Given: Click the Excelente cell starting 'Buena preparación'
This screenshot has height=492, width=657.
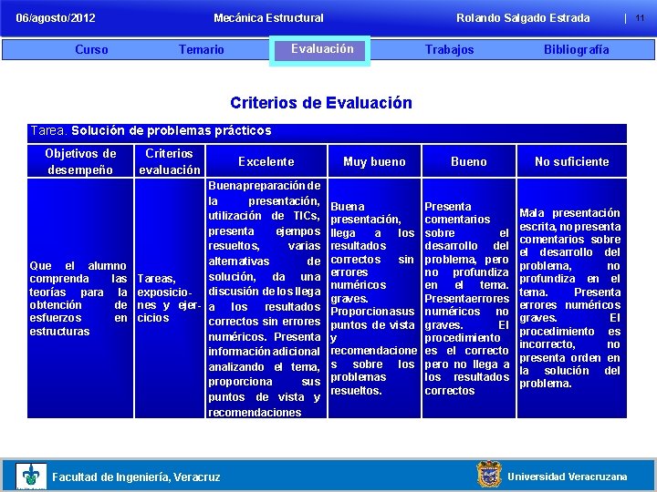Looking at the screenshot, I should click(x=266, y=298).
